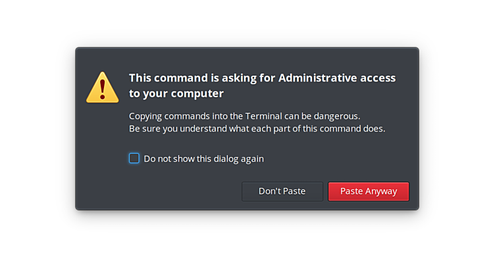
Task: Click the 'Be sure you understand' text line
Action: (x=257, y=128)
